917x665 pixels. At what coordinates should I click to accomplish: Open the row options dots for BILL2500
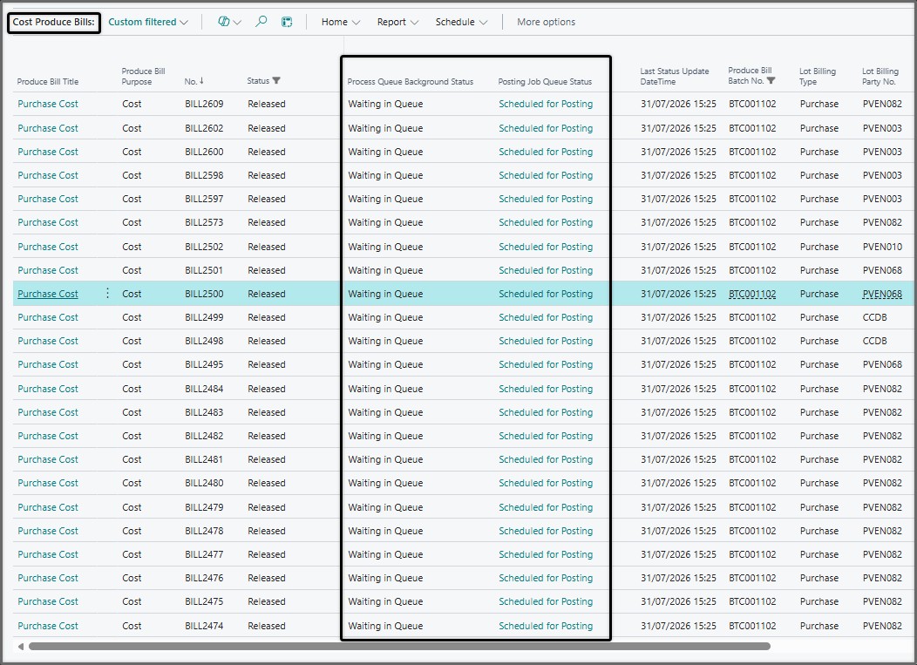(107, 294)
